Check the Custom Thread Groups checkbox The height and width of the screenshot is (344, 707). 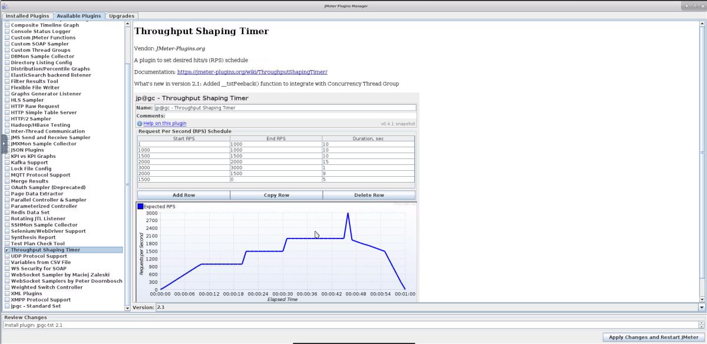(x=7, y=50)
